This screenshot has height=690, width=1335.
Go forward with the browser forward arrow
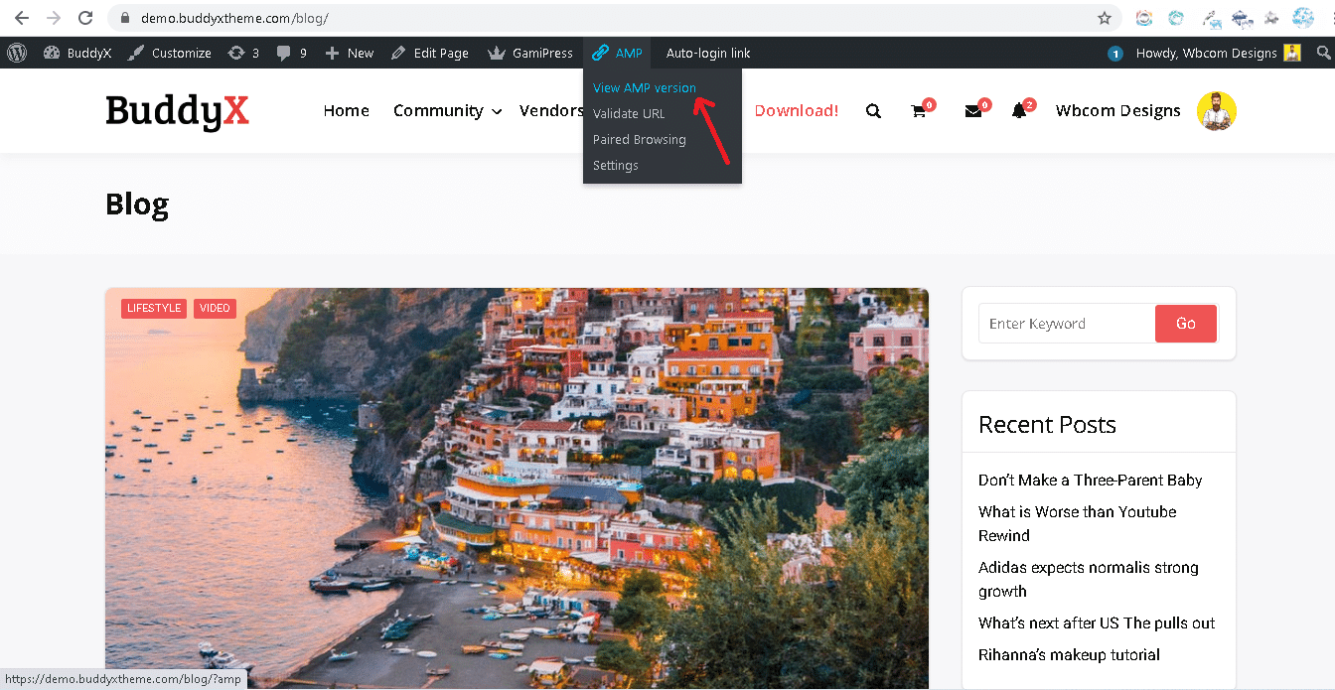pos(54,18)
